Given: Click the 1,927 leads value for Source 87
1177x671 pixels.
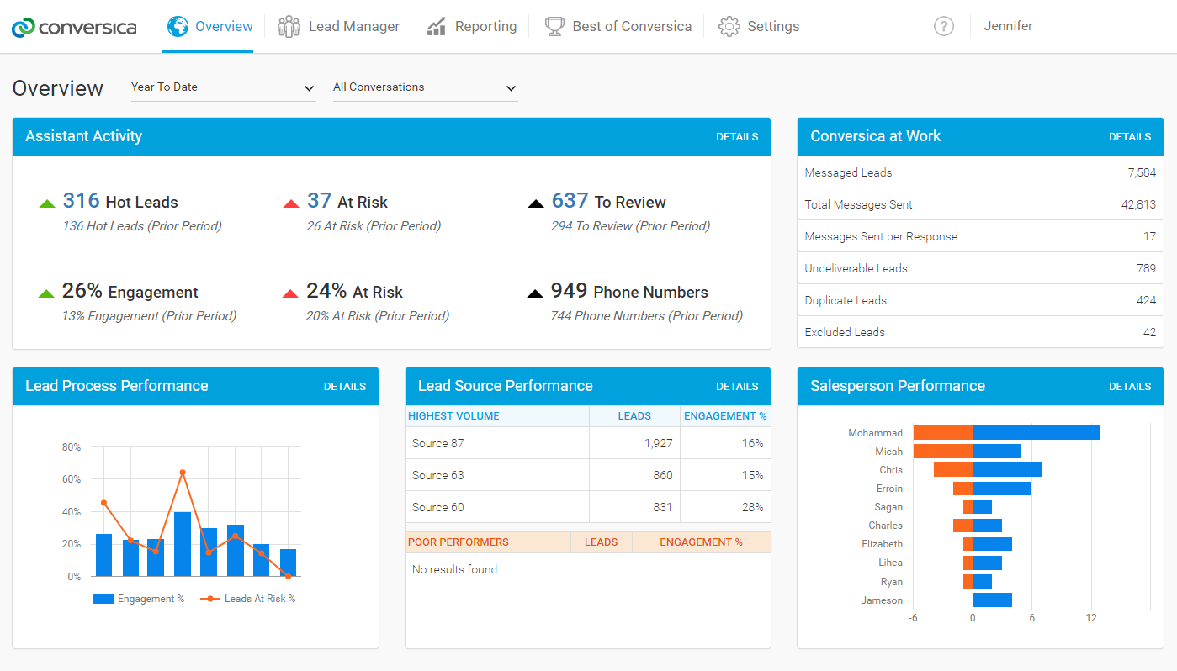Looking at the screenshot, I should [657, 443].
